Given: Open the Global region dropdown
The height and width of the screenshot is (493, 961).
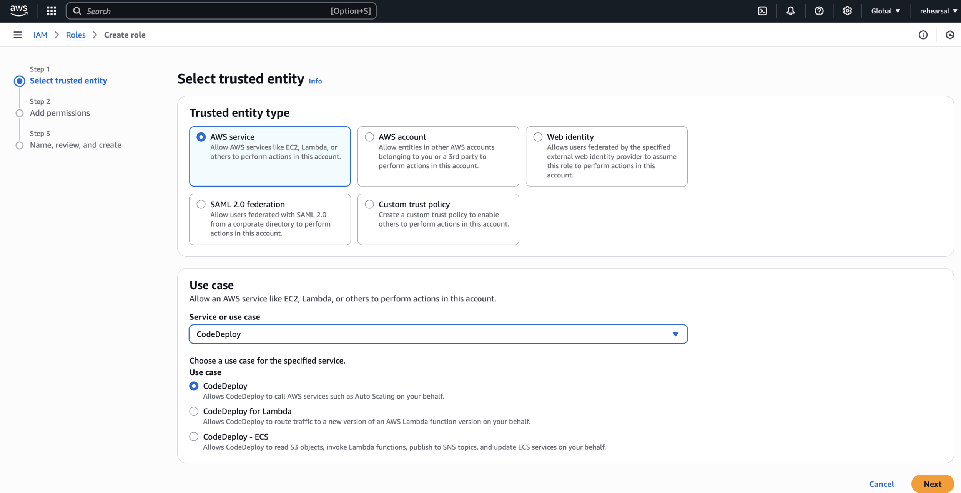Looking at the screenshot, I should [x=885, y=11].
